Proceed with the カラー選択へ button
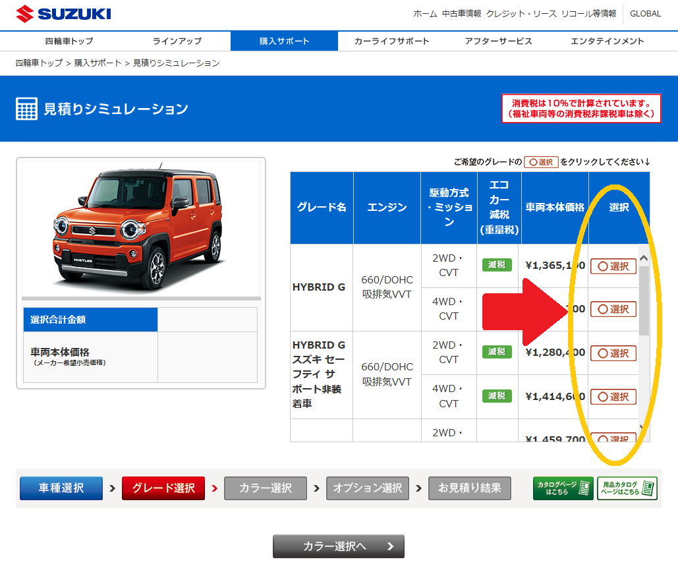Viewport: 678px width, 574px height. (339, 546)
